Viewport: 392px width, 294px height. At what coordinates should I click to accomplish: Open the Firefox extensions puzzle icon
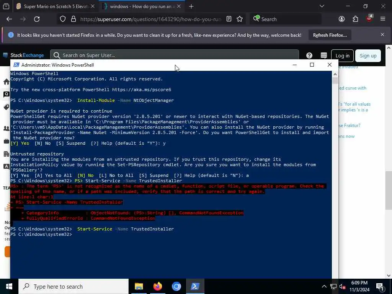coord(356,19)
